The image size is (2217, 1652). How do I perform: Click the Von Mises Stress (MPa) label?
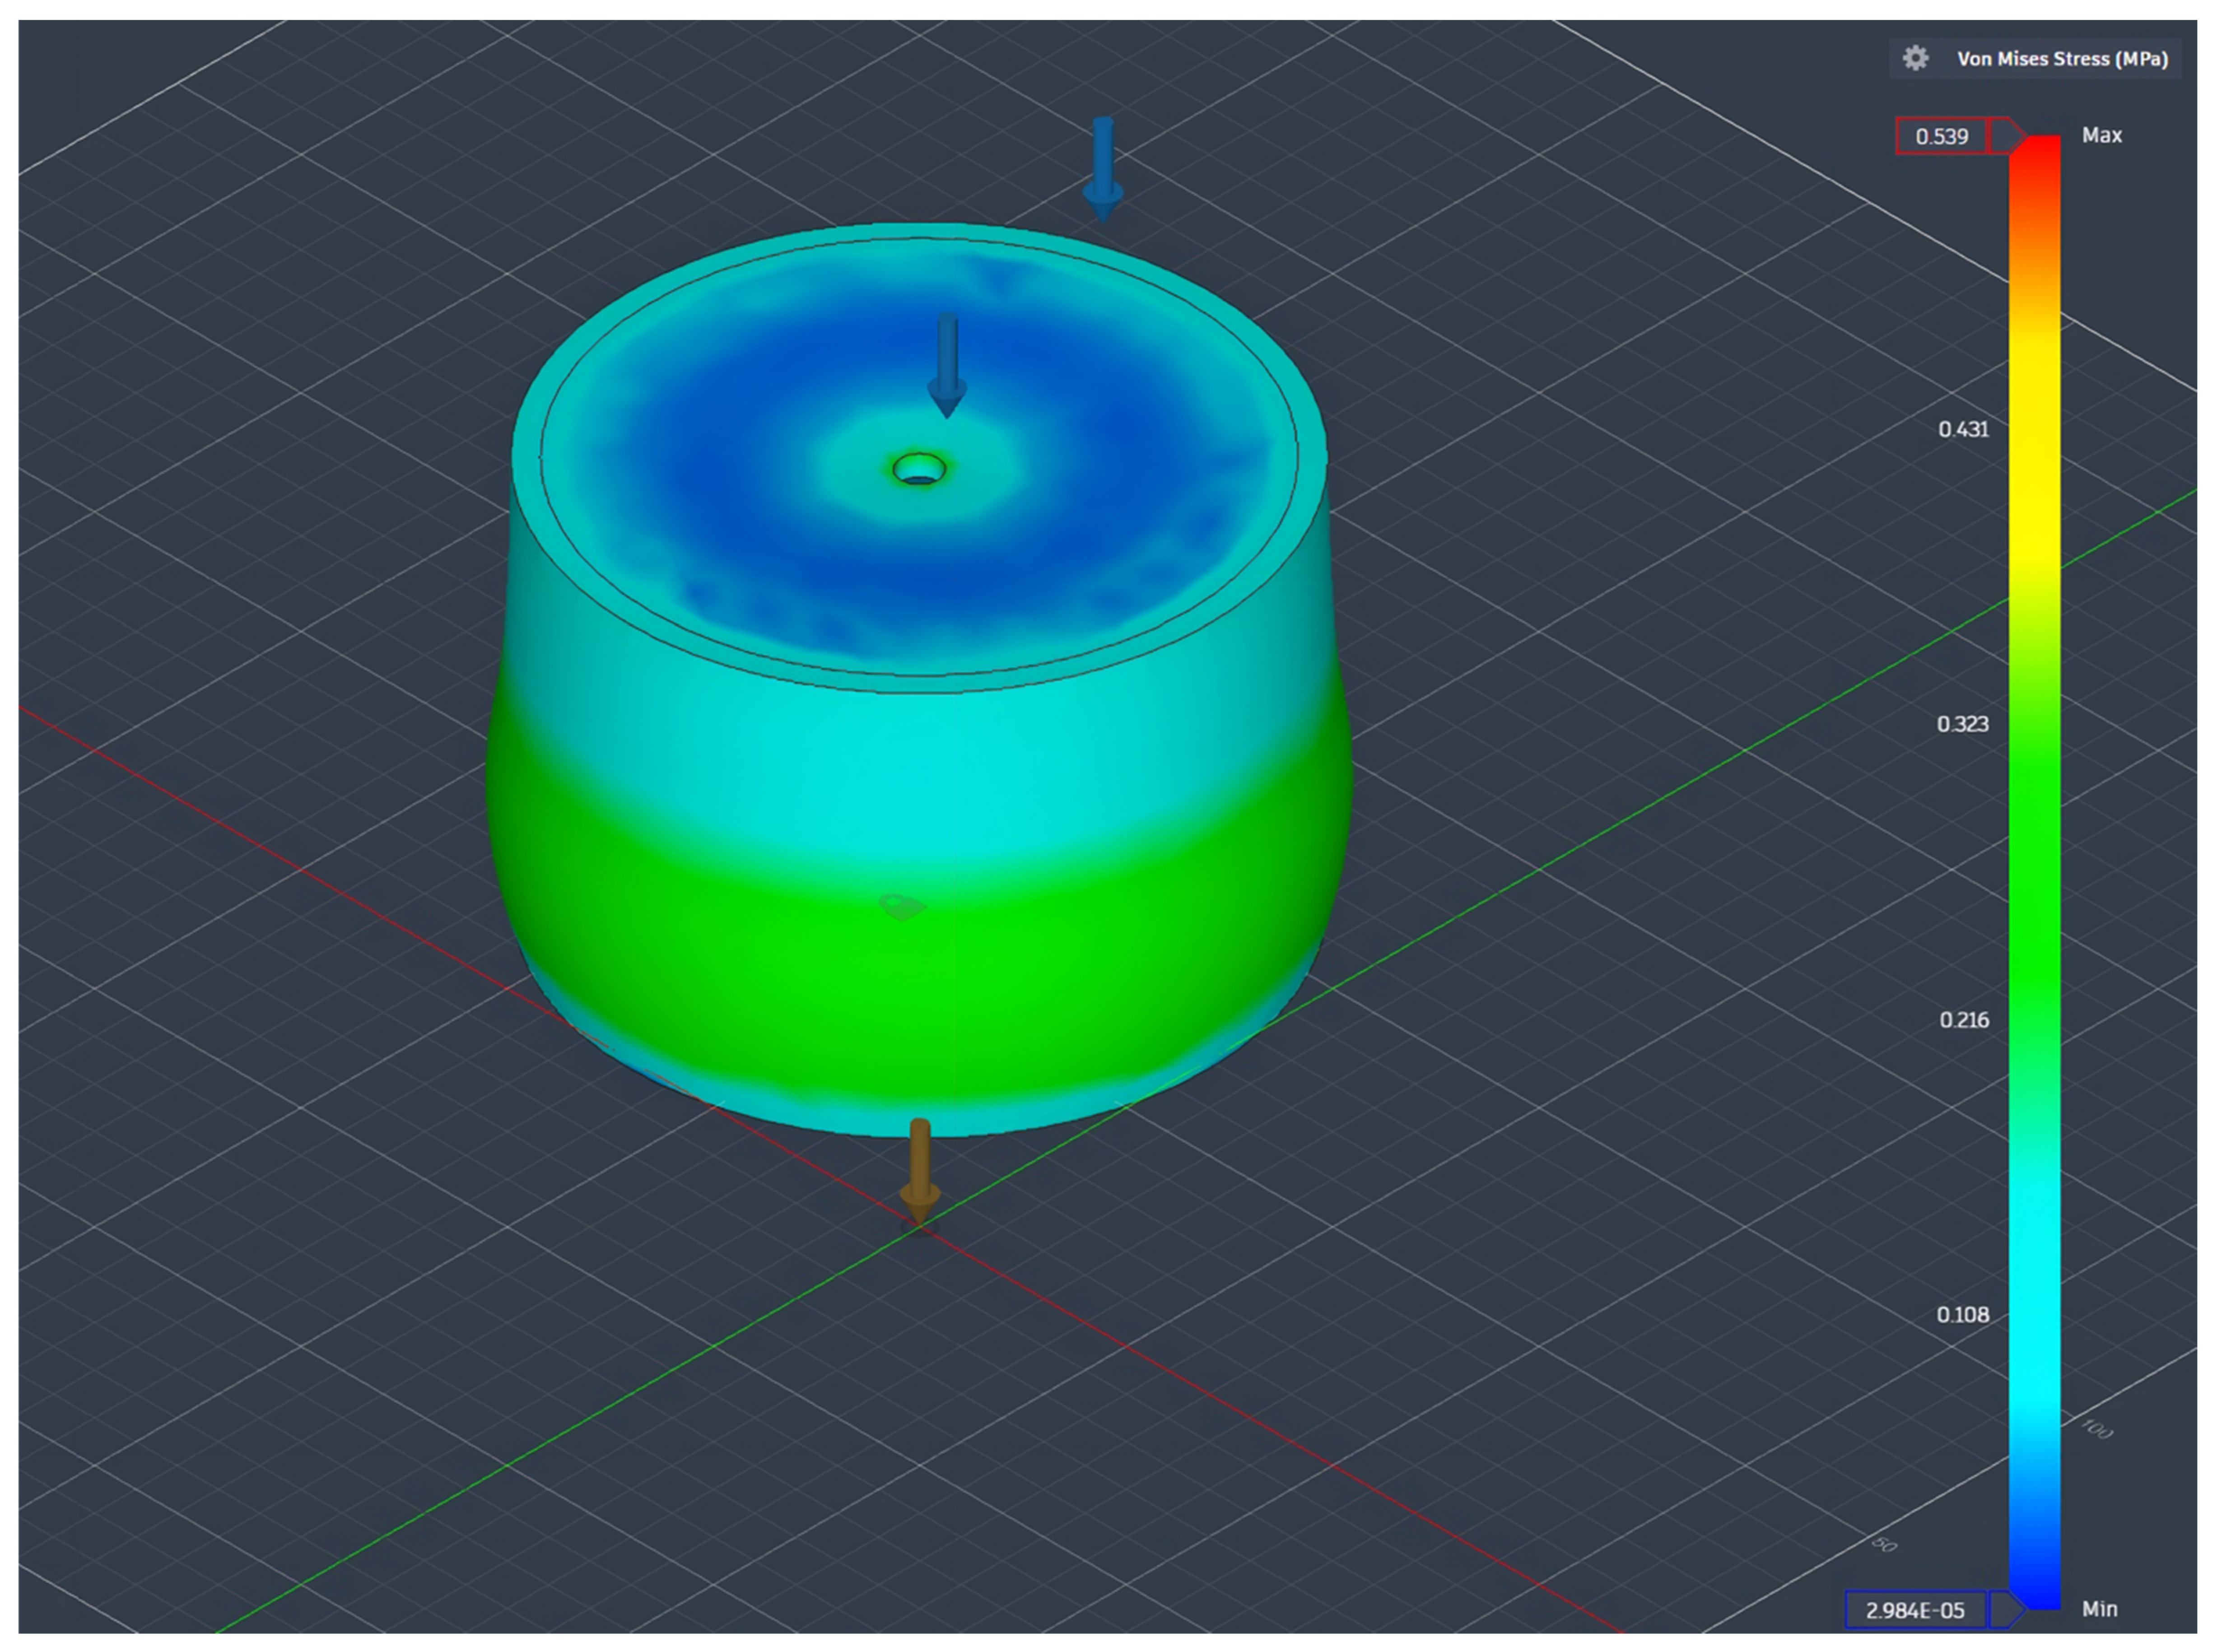click(x=2062, y=59)
